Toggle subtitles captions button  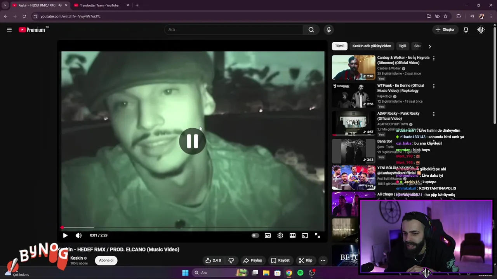point(268,235)
